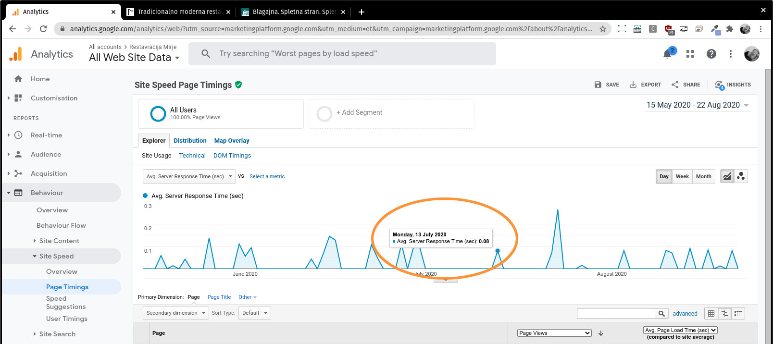773x344 pixels.
Task: Click the sort descending arrow in table header
Action: [x=601, y=333]
